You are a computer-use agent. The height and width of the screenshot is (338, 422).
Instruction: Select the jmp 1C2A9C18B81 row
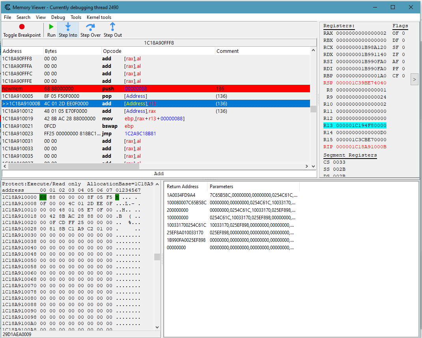tap(156, 133)
